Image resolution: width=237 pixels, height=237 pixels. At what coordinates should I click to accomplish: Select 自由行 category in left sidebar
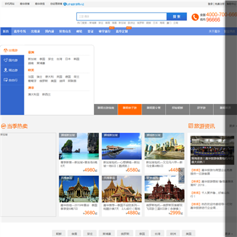tap(13, 80)
